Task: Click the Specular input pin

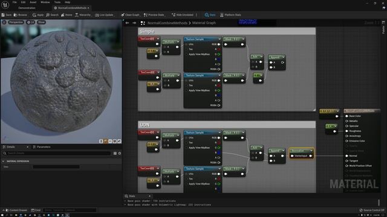Action: coord(346,126)
